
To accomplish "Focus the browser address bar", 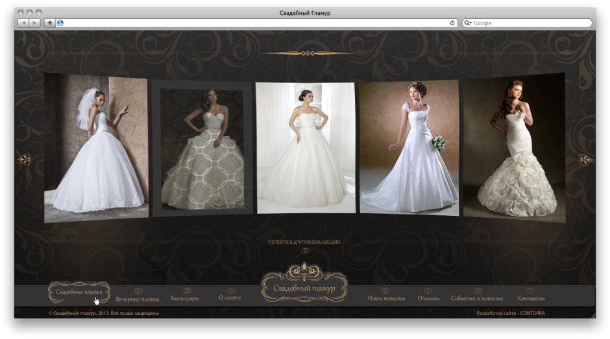I will click(x=257, y=23).
